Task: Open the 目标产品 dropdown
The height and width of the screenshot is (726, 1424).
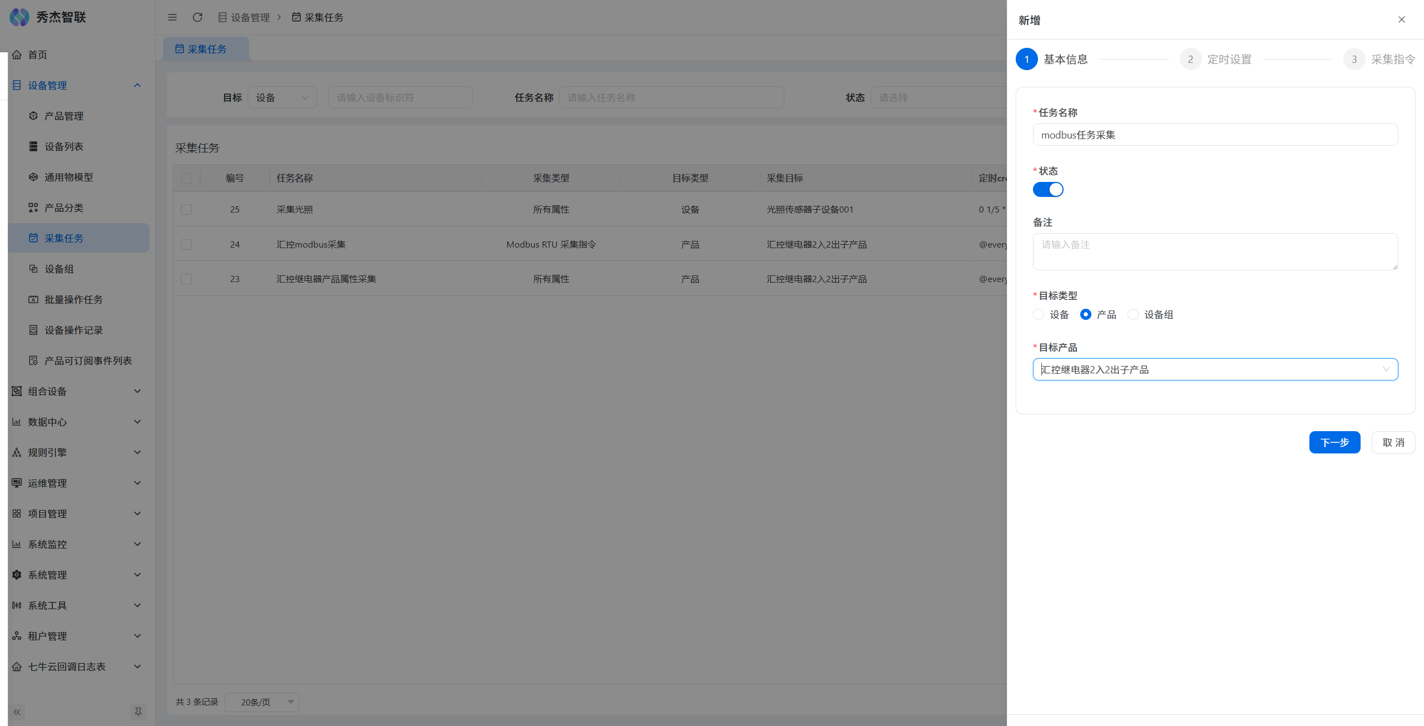Action: point(1215,369)
